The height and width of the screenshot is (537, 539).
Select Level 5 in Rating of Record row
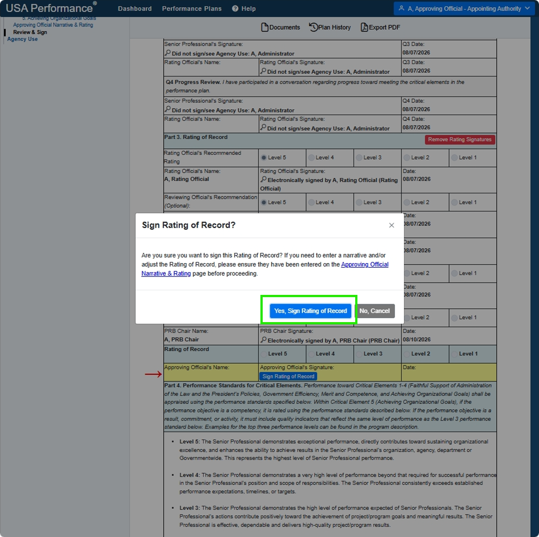(264, 354)
